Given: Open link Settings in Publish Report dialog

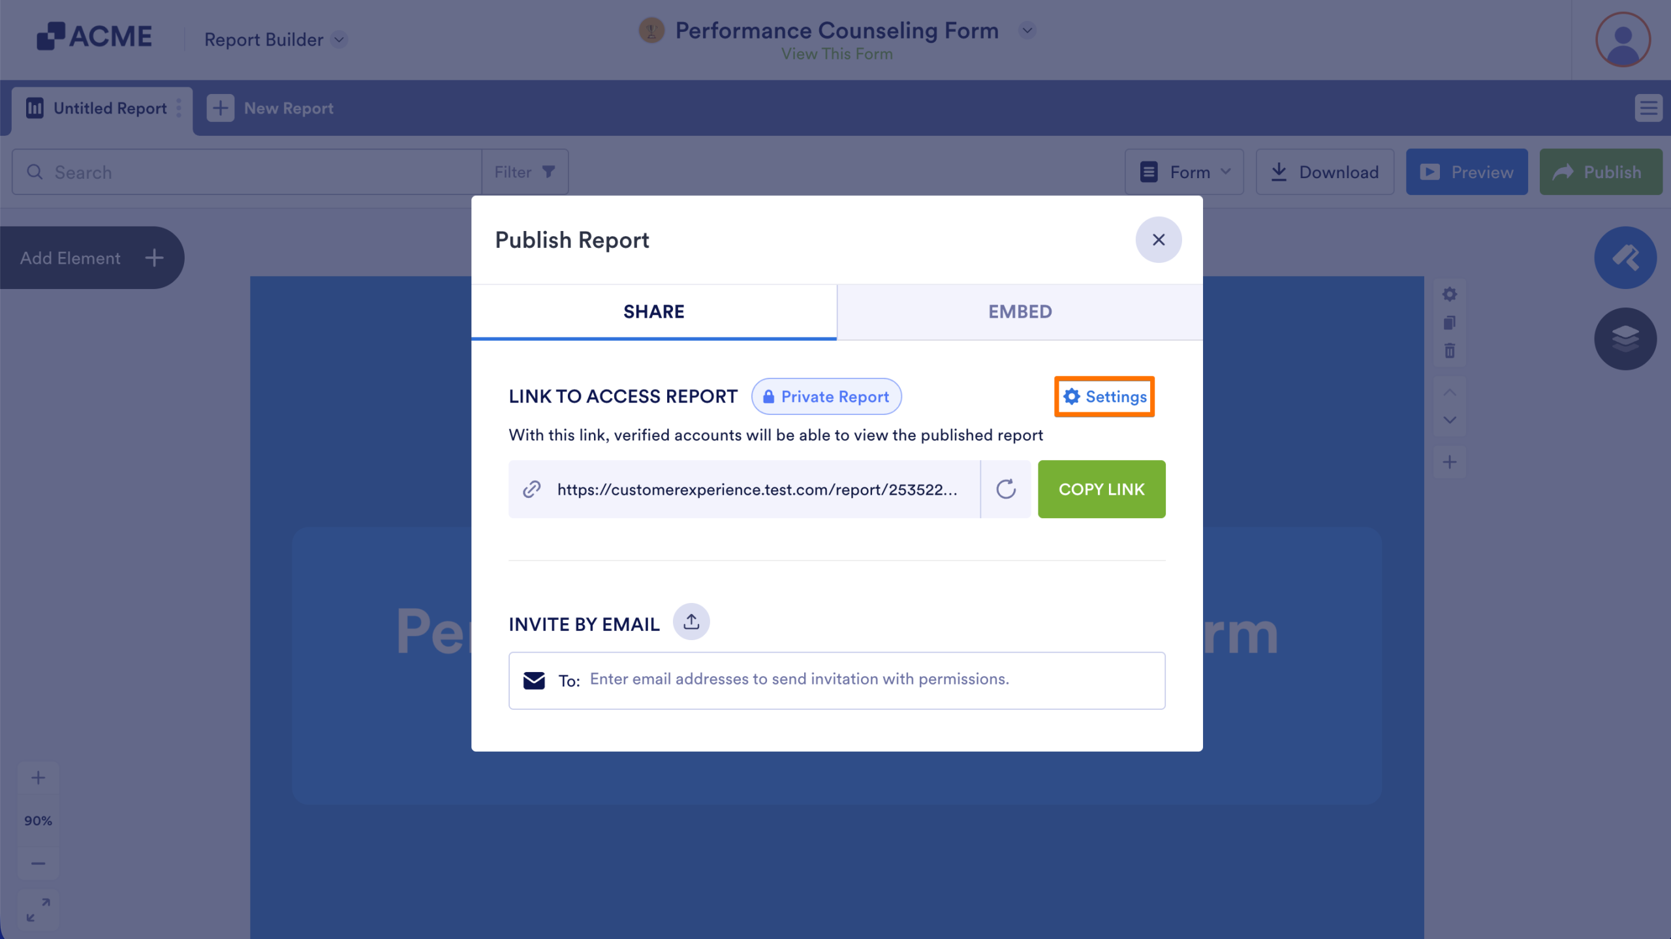Looking at the screenshot, I should (1104, 396).
